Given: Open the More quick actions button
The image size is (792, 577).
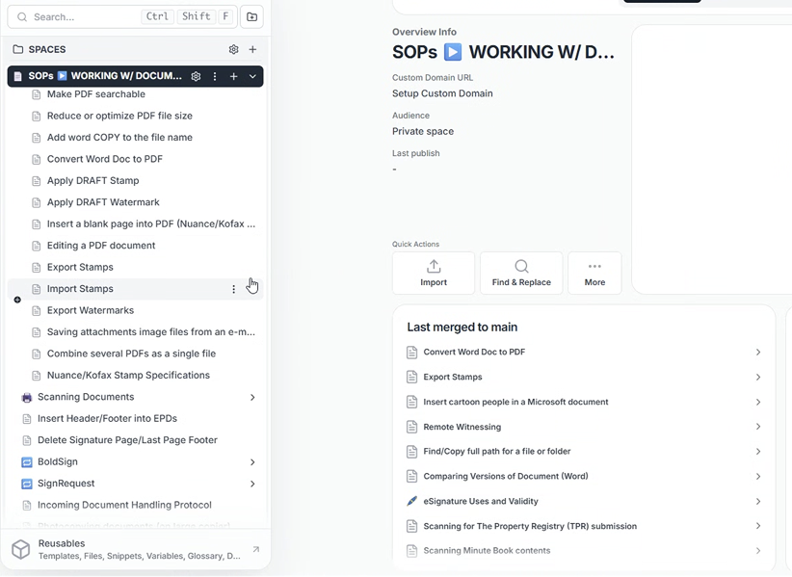Looking at the screenshot, I should (x=594, y=274).
